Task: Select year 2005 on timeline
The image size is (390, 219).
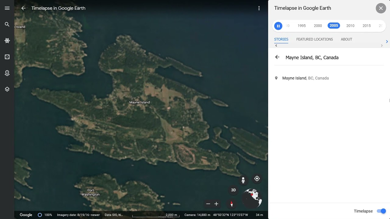Action: click(x=334, y=26)
